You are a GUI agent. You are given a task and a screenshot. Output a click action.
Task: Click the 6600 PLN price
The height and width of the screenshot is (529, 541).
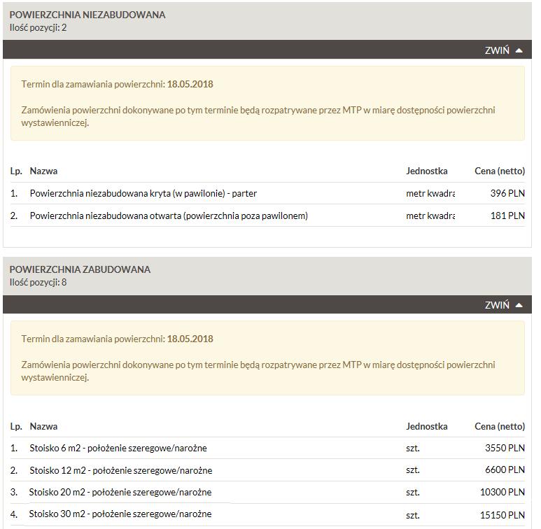[505, 470]
